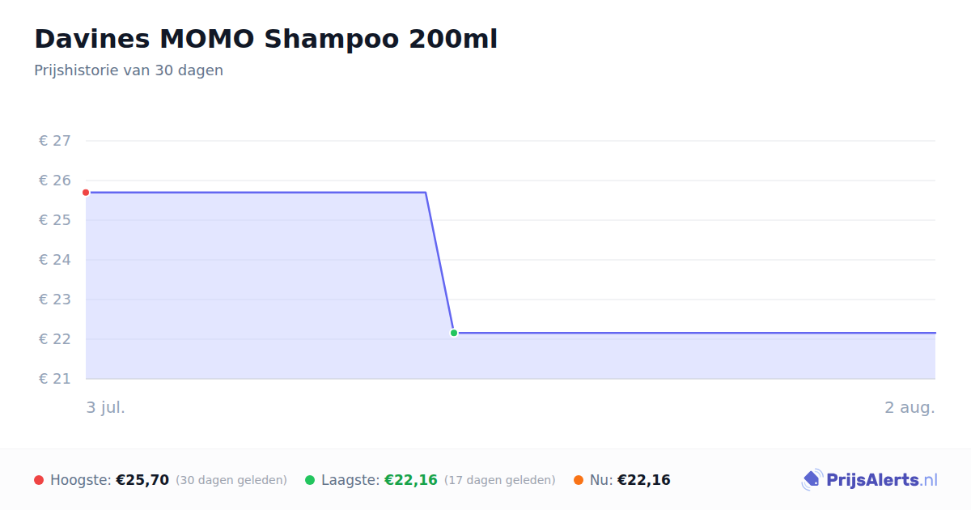Click the € 21 axis label
Viewport: 971px width, 510px height.
[55, 379]
